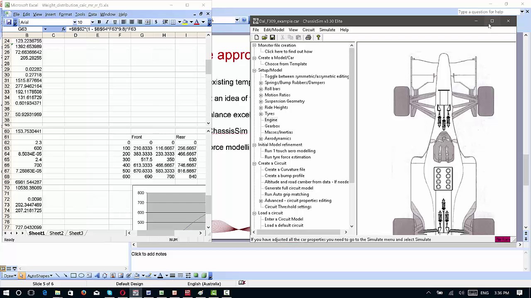Open the Shadow style button in Draw toolbar
This screenshot has width=531, height=298.
[x=196, y=276]
